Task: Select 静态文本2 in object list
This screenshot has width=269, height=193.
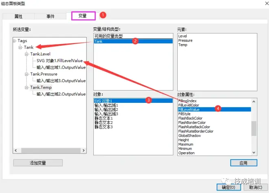Action: tap(104, 122)
